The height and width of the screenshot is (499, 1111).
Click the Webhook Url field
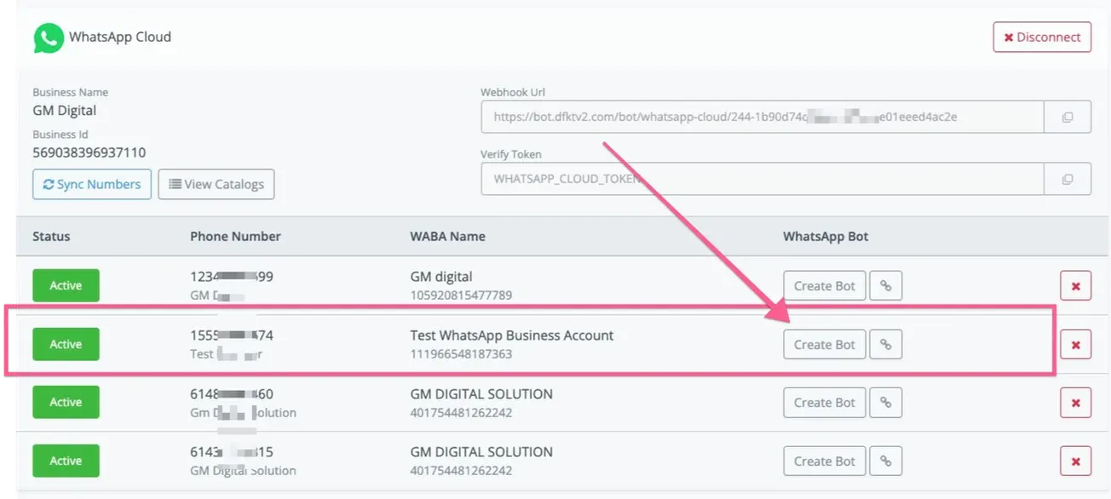[763, 118]
